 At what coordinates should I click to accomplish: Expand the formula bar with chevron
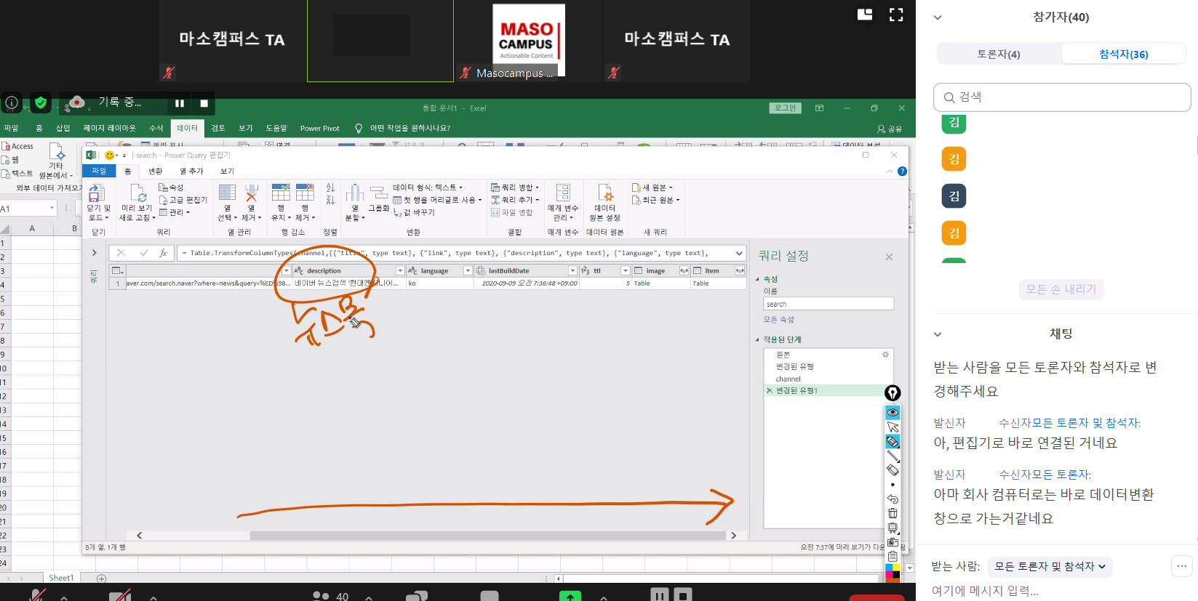(x=739, y=253)
